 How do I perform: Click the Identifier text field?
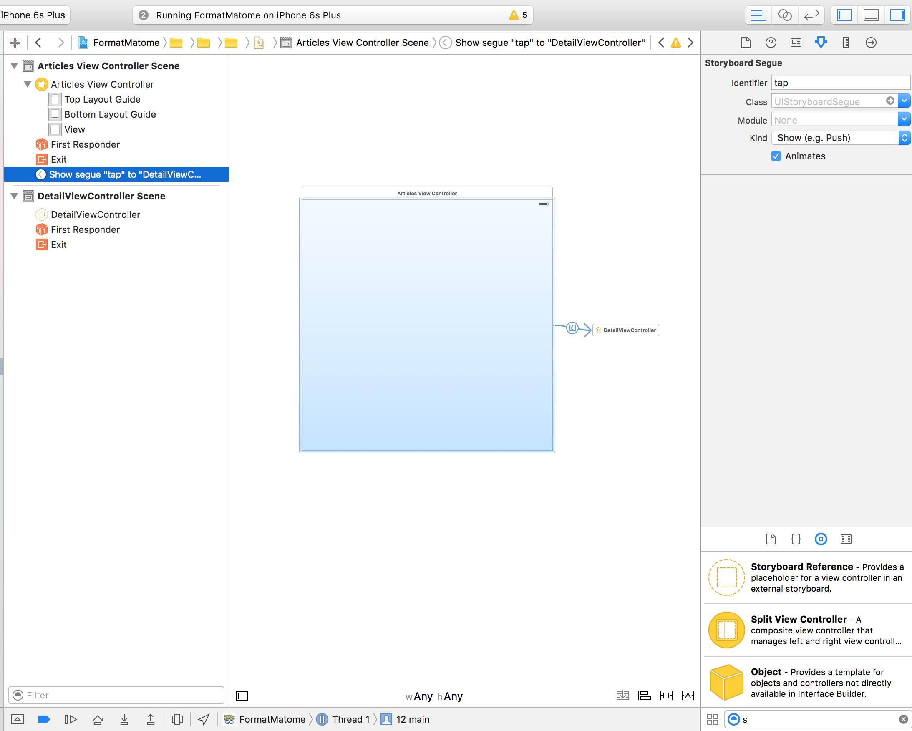(x=840, y=83)
